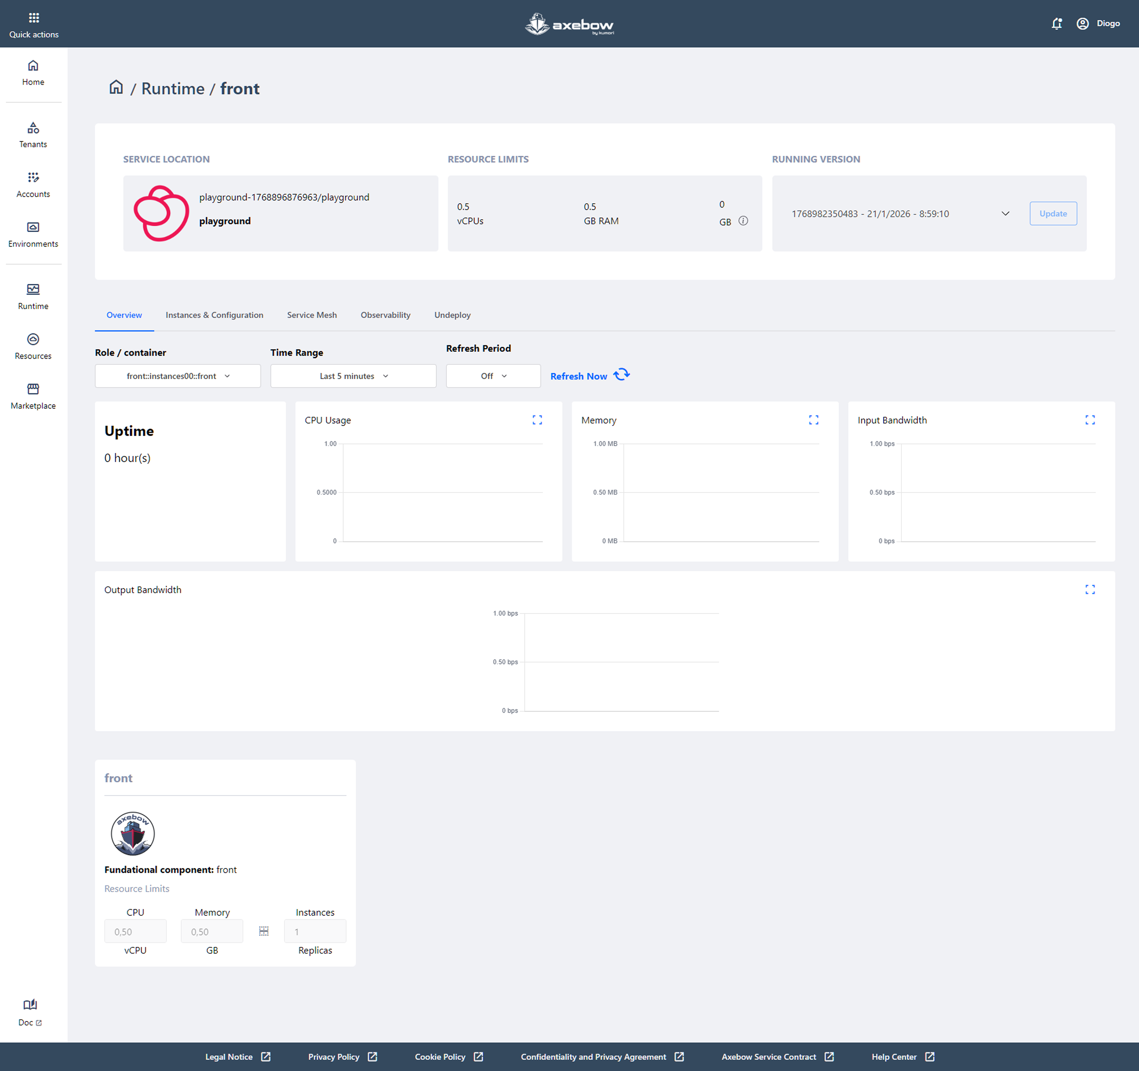The width and height of the screenshot is (1139, 1071).
Task: Click the breadcrumb home icon
Action: [116, 88]
